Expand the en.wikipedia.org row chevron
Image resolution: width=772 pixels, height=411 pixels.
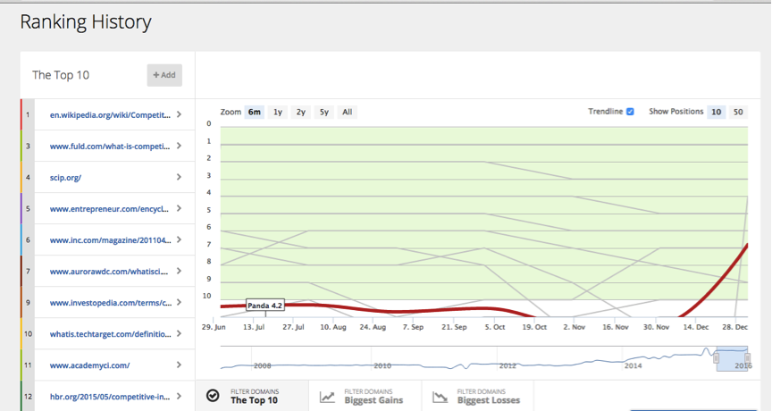coord(180,114)
